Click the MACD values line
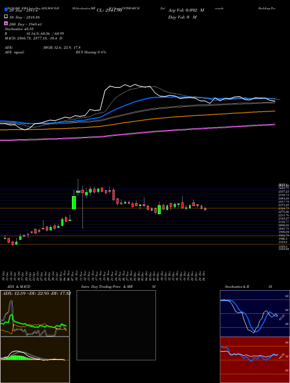The image size is (290, 383). point(34,38)
